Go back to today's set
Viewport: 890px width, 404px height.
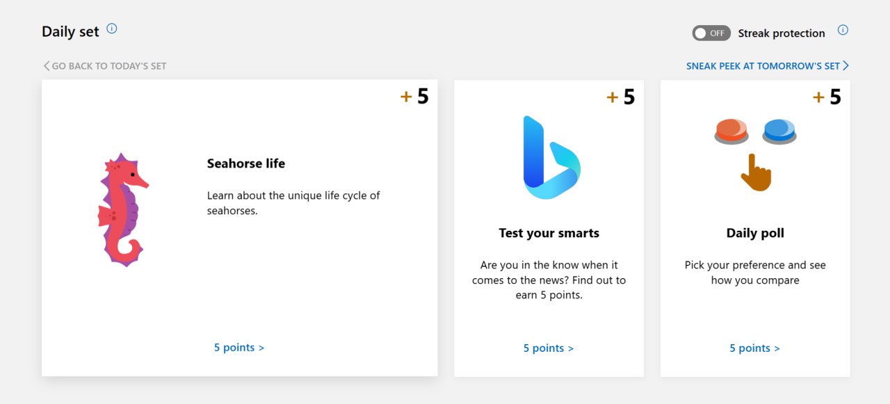(x=109, y=66)
